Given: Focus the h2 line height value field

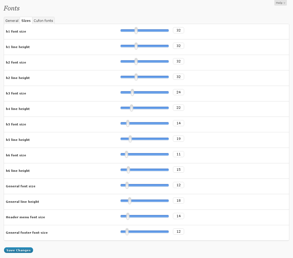Looking at the screenshot, I should [x=178, y=77].
